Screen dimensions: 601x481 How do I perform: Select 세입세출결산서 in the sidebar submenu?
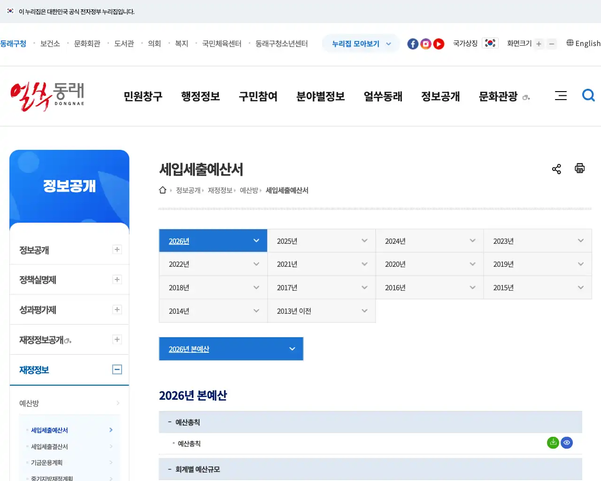[x=49, y=447]
